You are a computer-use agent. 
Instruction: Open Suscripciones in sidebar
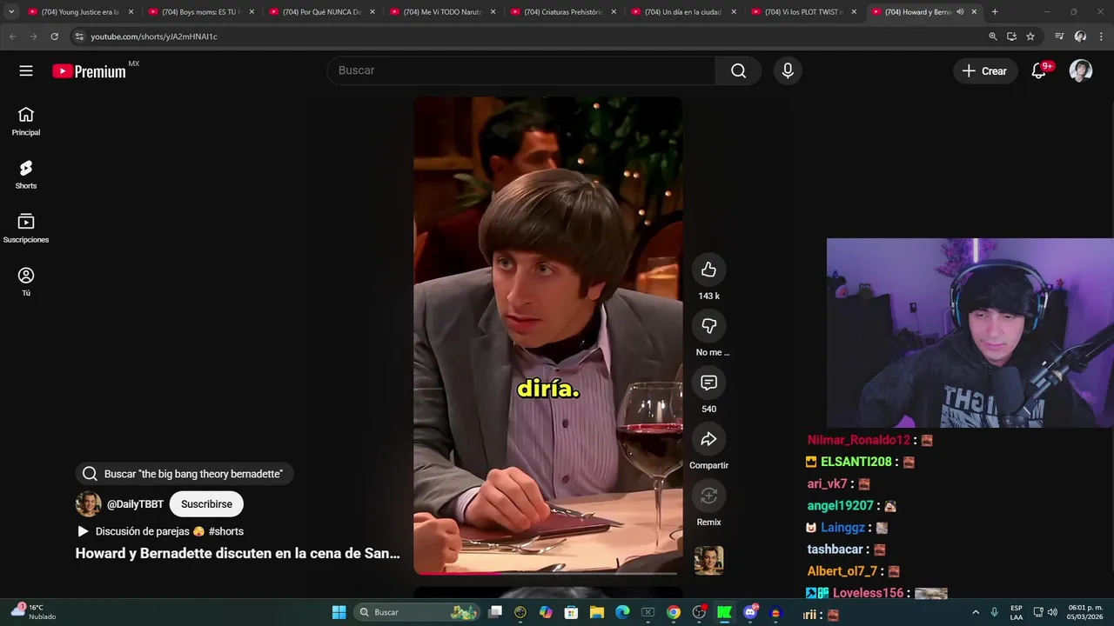[x=26, y=229]
